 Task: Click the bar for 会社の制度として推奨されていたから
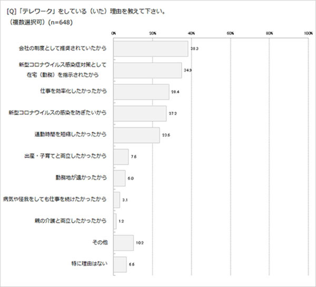(151, 49)
